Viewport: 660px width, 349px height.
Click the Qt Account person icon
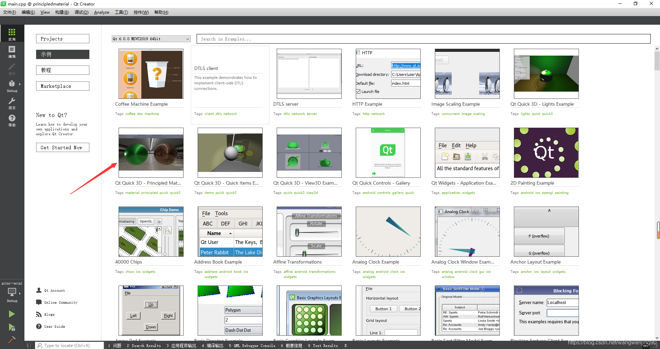[39, 290]
